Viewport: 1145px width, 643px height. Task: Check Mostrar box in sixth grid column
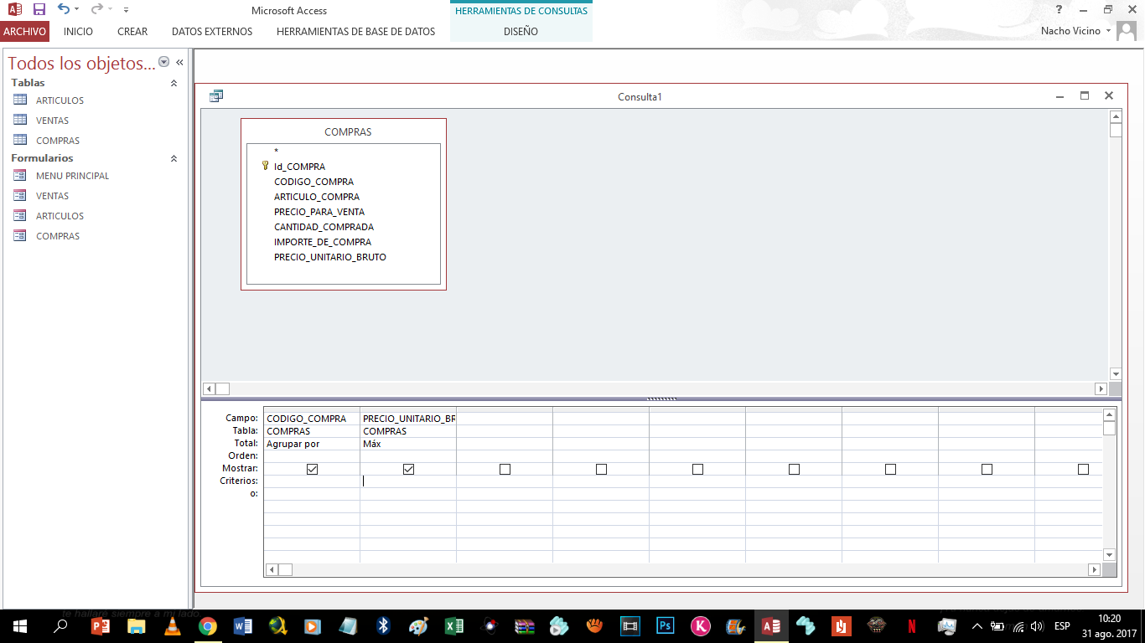tap(794, 469)
